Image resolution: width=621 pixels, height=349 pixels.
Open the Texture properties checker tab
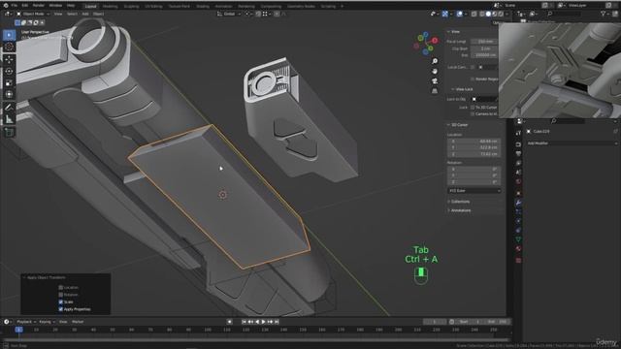coord(518,261)
